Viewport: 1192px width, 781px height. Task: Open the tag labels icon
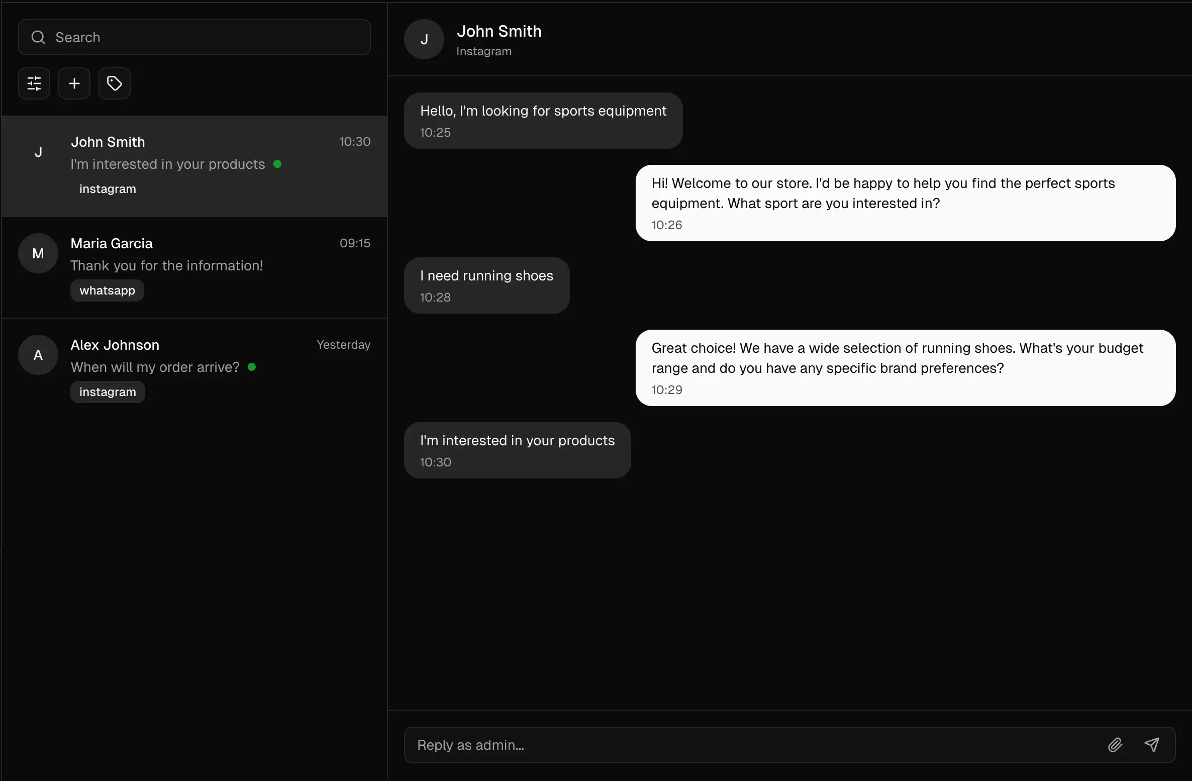tap(115, 83)
